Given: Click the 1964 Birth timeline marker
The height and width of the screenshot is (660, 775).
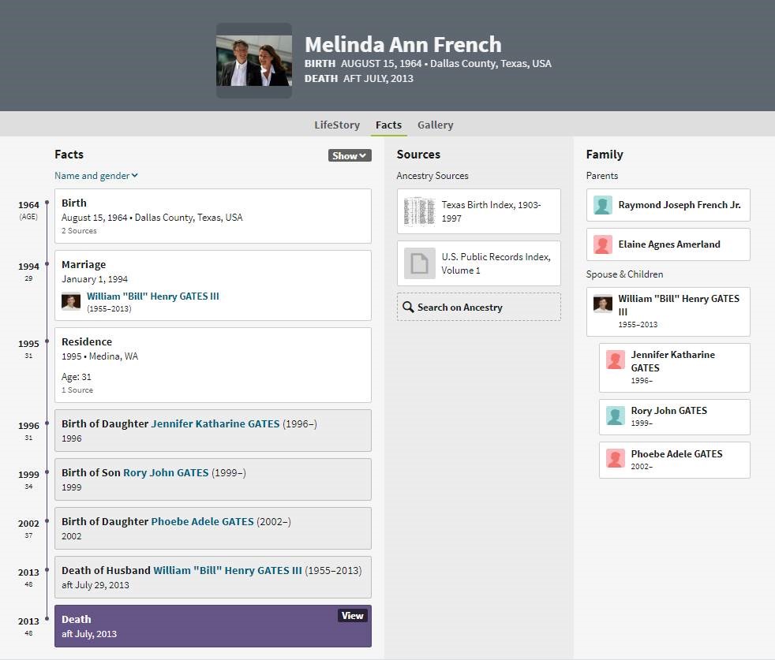Looking at the screenshot, I should click(47, 204).
